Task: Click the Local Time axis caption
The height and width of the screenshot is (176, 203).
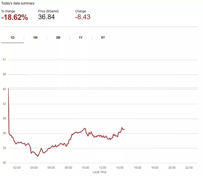Action: coord(99,172)
